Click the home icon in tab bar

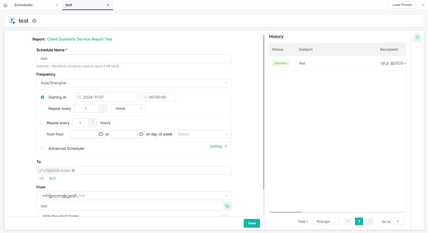pos(5,5)
